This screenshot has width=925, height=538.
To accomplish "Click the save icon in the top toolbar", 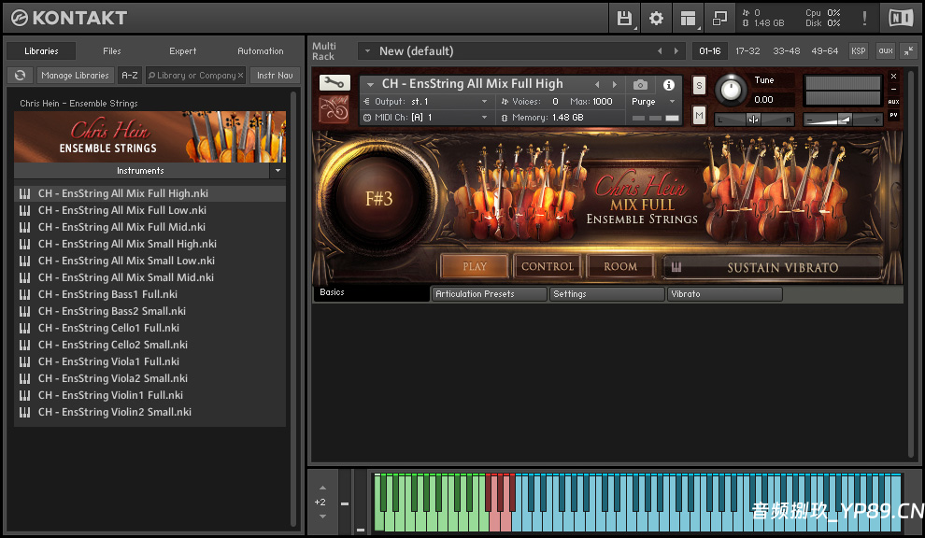I will coord(624,18).
